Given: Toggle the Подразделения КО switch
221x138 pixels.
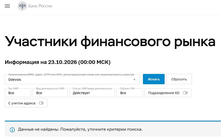Looking at the screenshot, I should pyautogui.click(x=185, y=93).
